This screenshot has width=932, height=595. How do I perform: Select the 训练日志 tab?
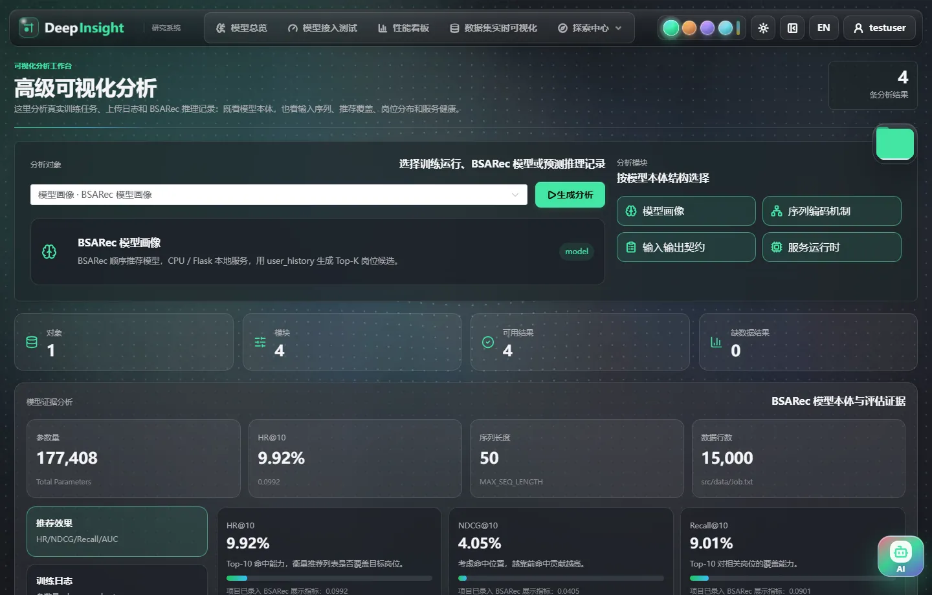click(117, 580)
